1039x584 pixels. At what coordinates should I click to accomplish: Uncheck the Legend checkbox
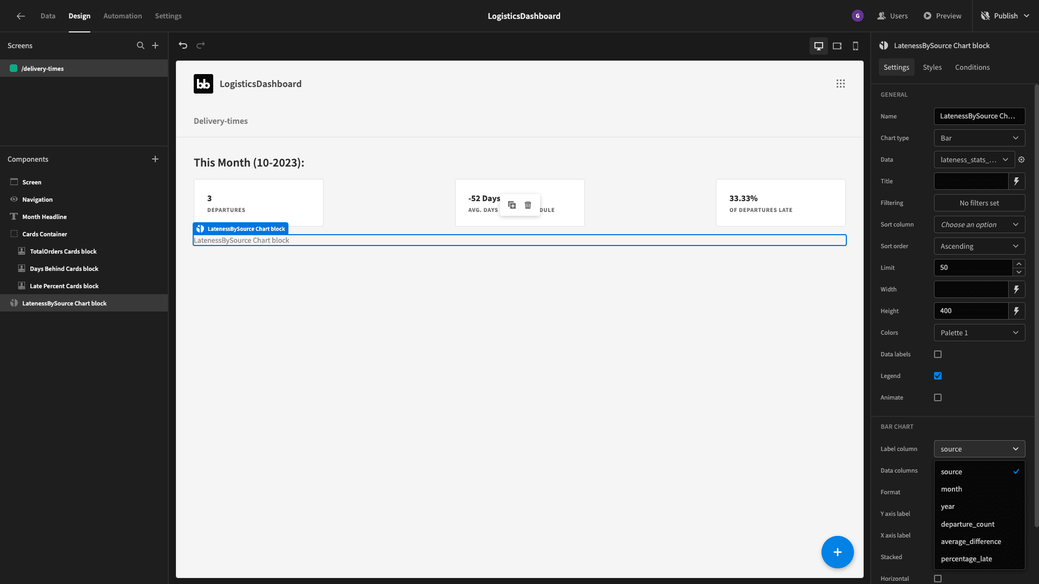(x=938, y=376)
